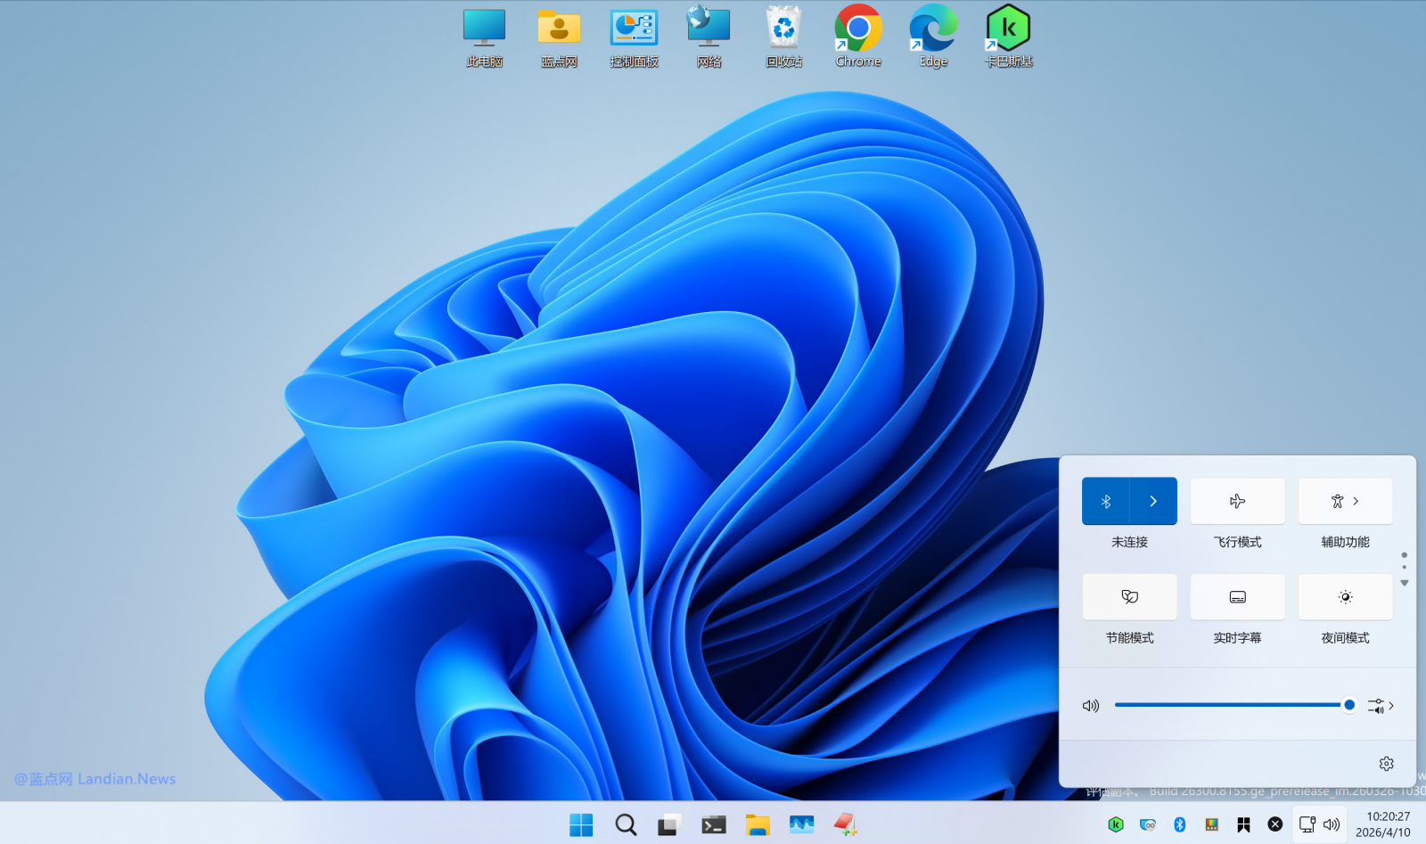Turn on energy saver (节能模式)
This screenshot has height=844, width=1426.
tap(1129, 597)
